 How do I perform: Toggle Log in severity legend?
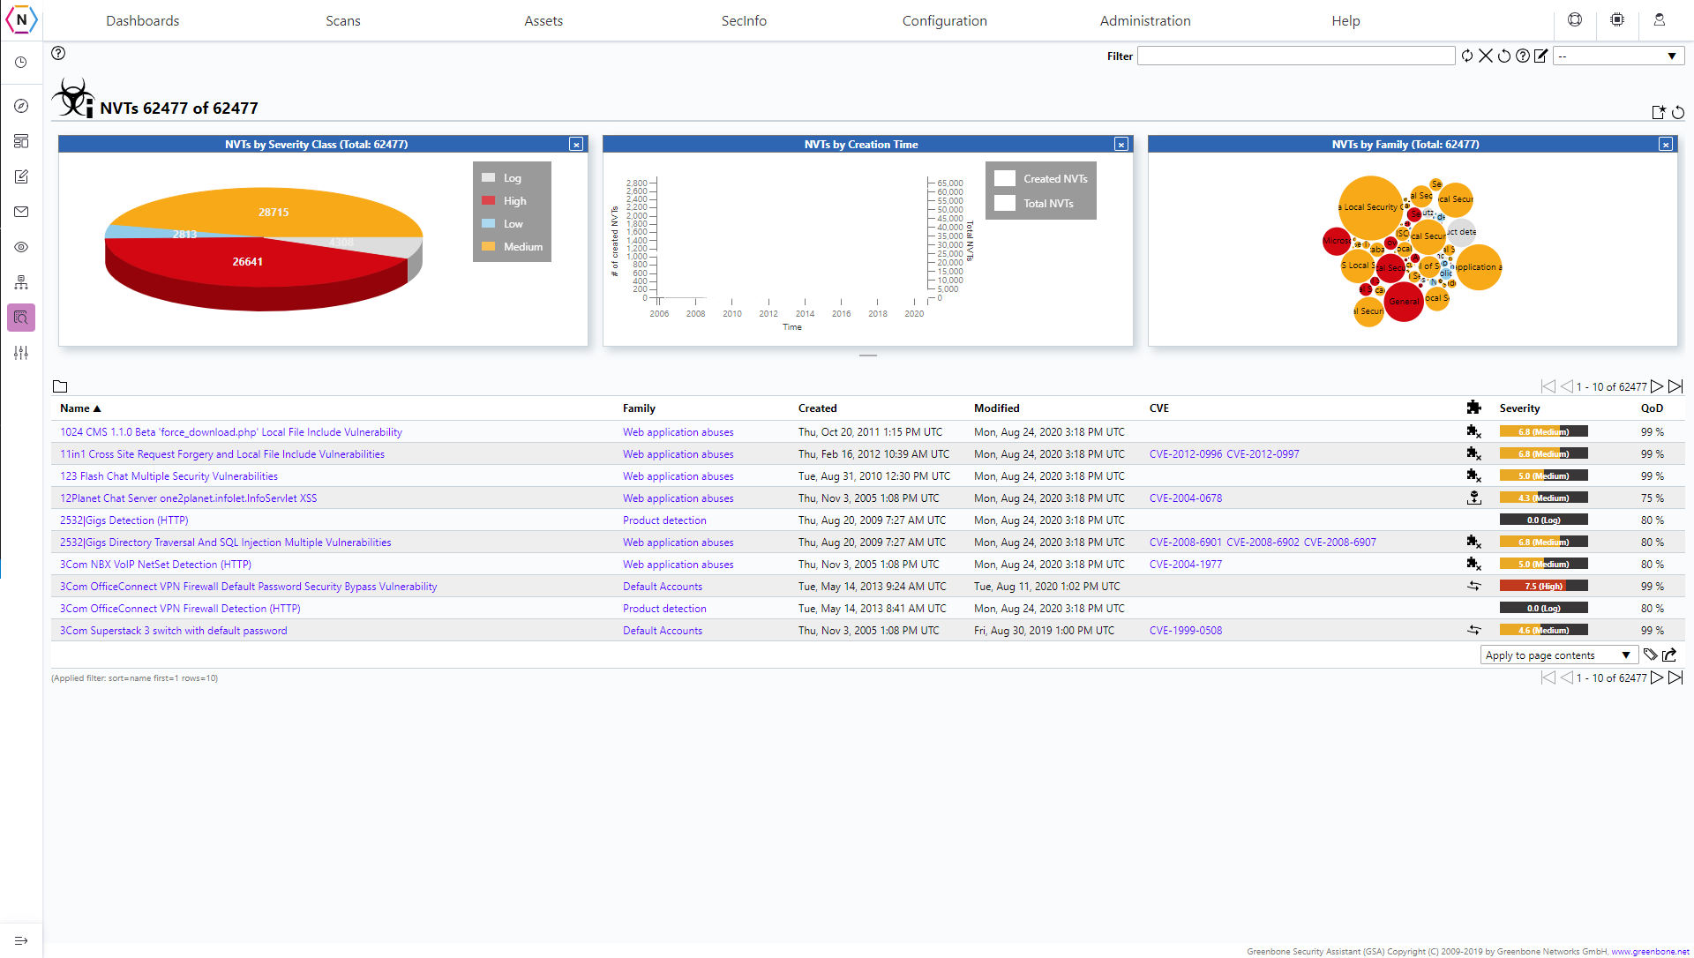click(502, 178)
